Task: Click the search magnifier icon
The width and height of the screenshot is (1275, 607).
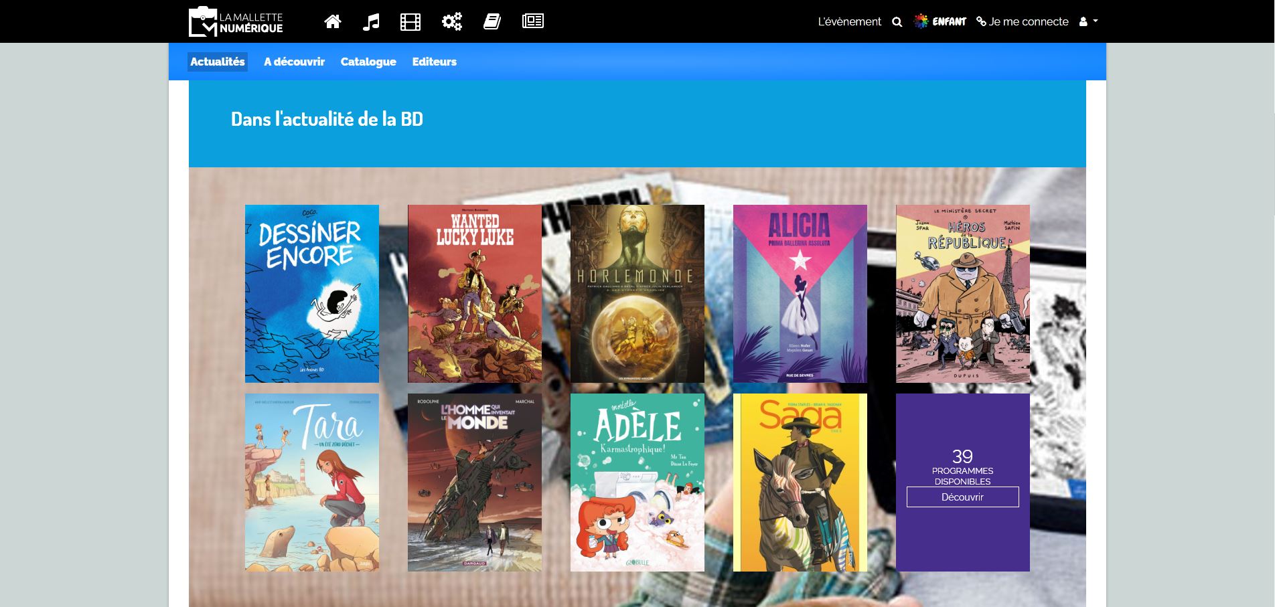Action: coord(897,21)
